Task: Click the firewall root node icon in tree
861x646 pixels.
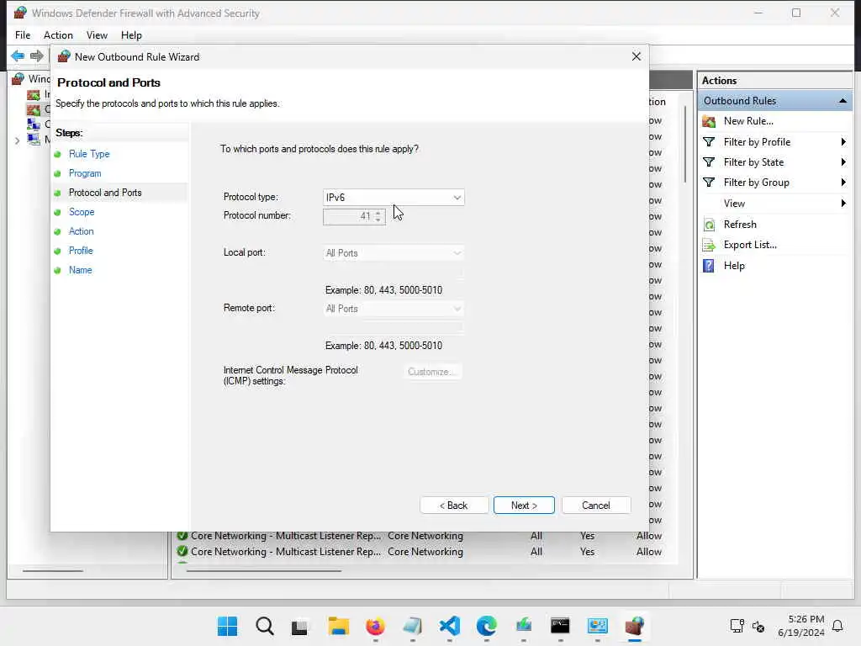Action: [18, 78]
